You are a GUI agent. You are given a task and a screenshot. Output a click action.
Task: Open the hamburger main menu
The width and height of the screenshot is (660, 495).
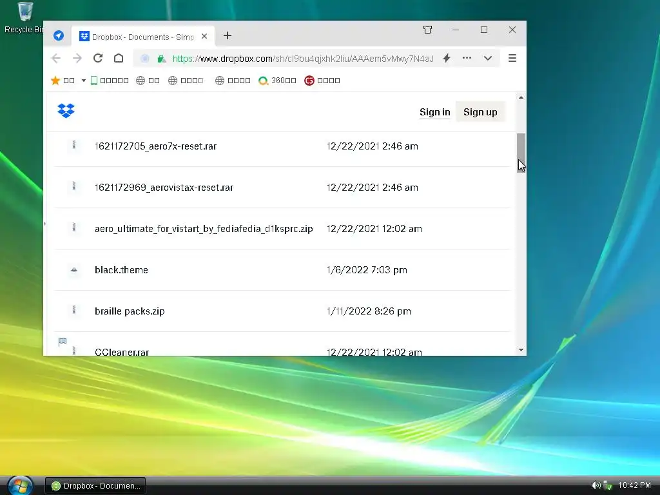512,58
